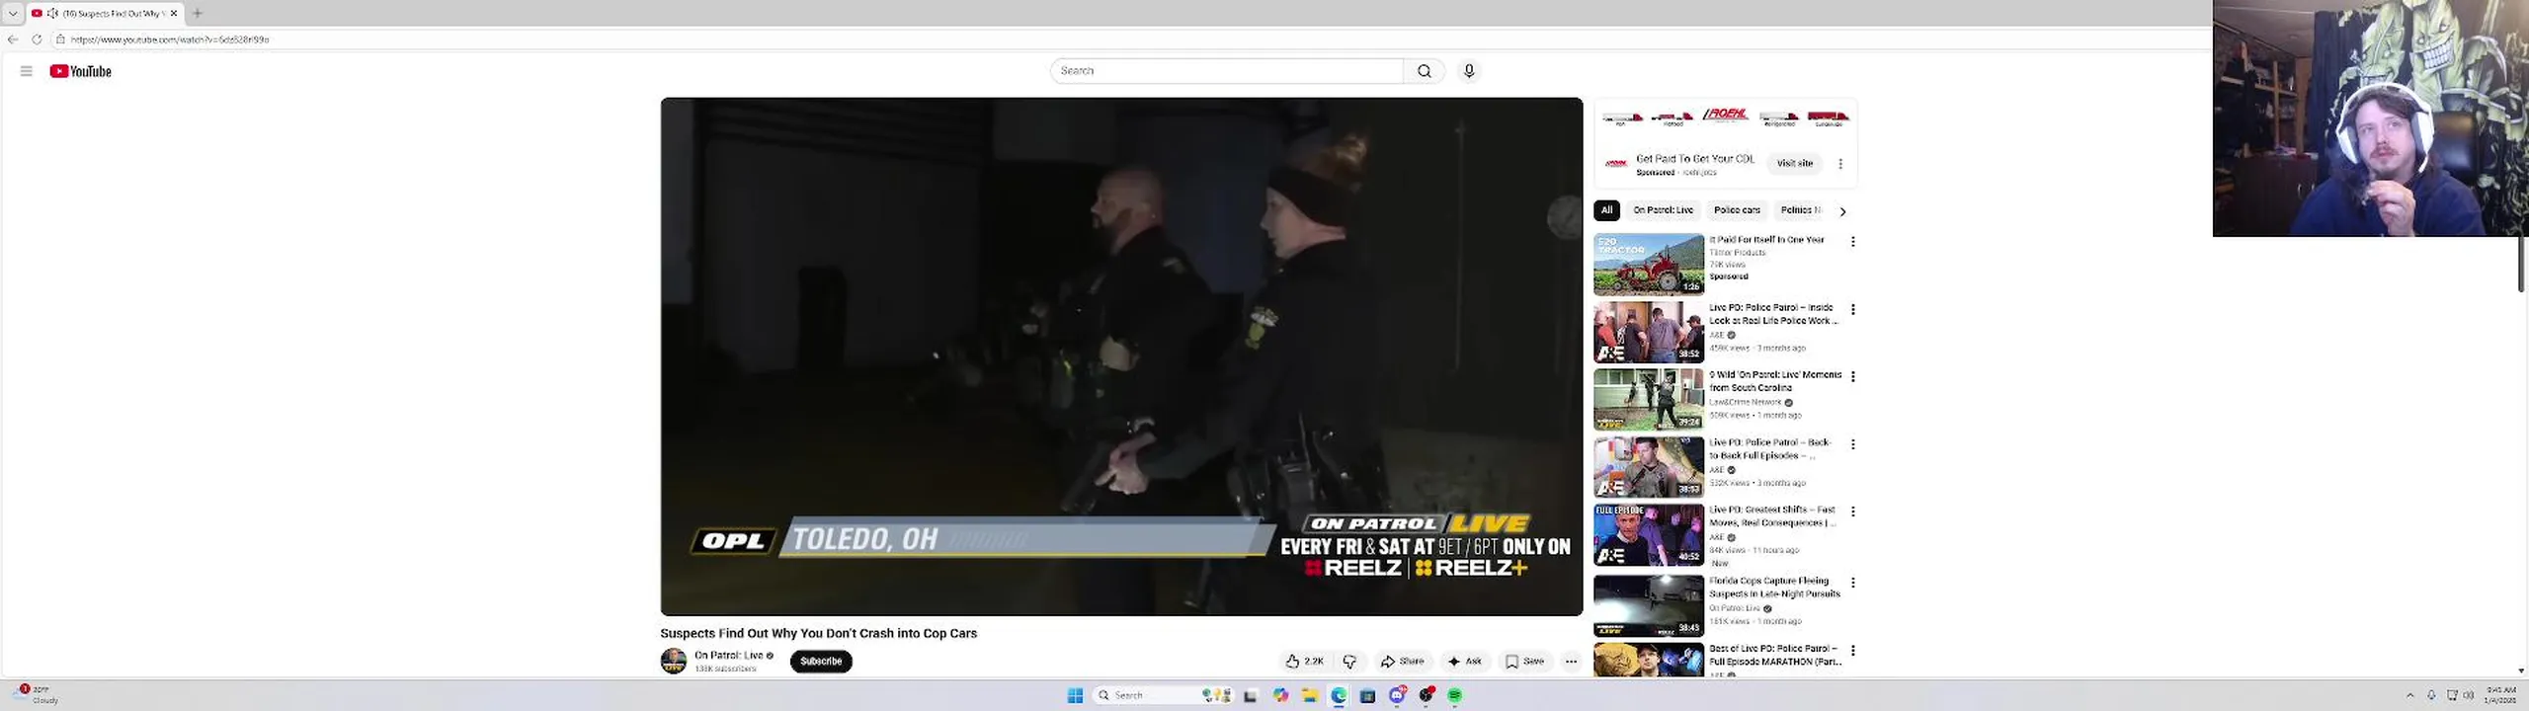Open options for Florida Cops video
The image size is (2529, 711).
(x=1853, y=583)
